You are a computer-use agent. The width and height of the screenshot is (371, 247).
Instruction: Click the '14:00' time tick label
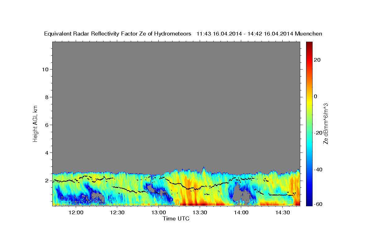coord(241,212)
